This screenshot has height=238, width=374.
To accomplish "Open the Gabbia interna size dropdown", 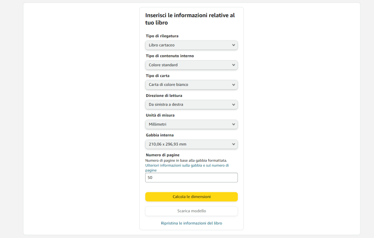I will (191, 144).
